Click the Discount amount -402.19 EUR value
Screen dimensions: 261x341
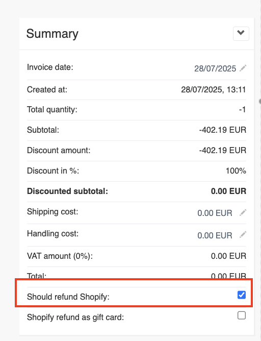[x=223, y=150]
